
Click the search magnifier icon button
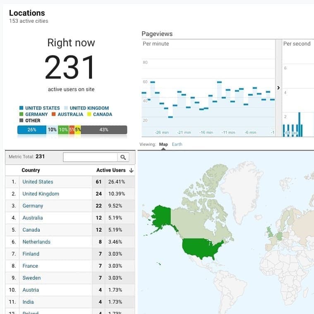tap(123, 157)
